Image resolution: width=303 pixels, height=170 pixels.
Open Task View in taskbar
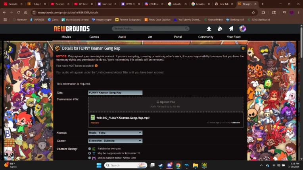[152, 165]
